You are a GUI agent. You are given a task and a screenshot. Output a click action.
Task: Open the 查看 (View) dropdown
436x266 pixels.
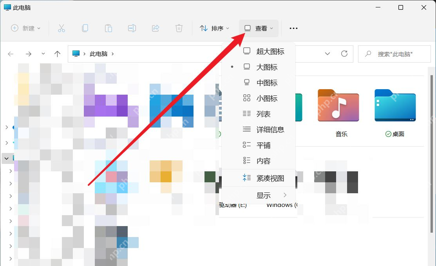(259, 28)
